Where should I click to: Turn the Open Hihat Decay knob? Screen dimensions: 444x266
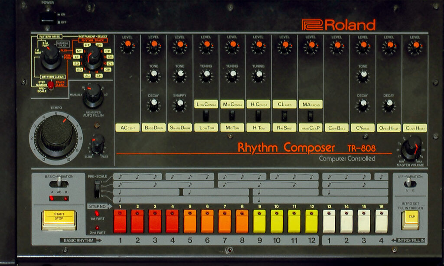[389, 105]
